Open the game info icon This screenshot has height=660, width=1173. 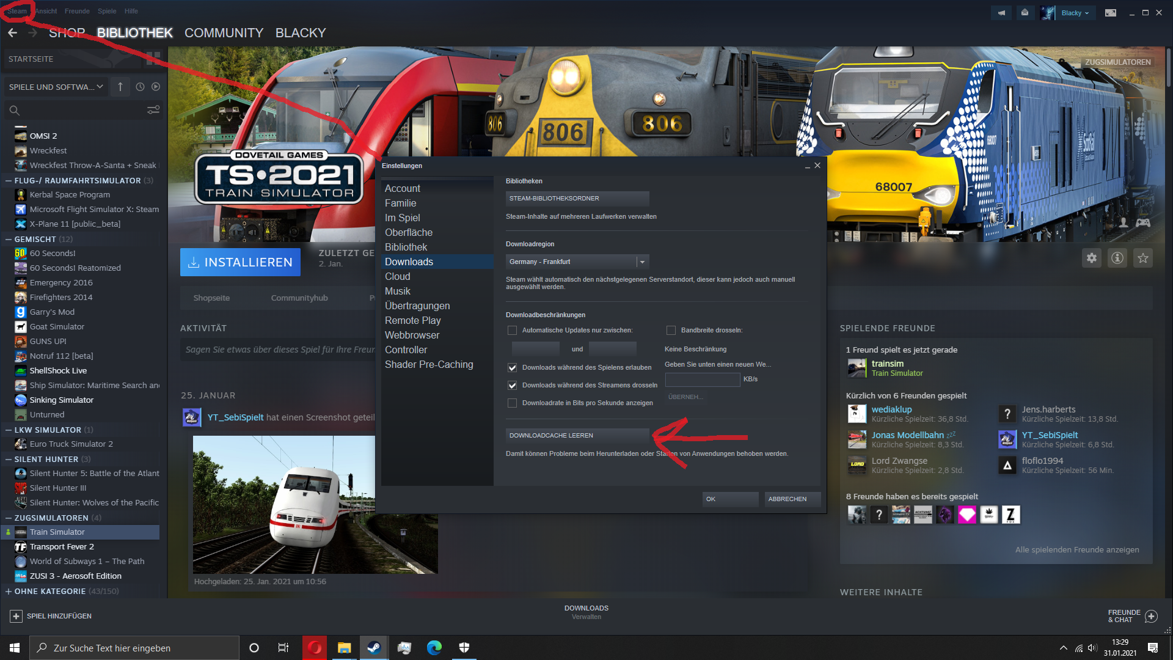pos(1117,258)
